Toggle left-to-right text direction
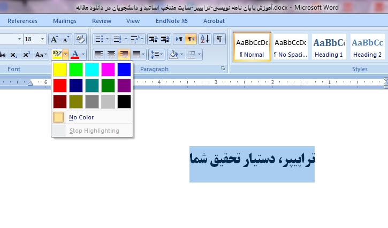 pyautogui.click(x=179, y=39)
